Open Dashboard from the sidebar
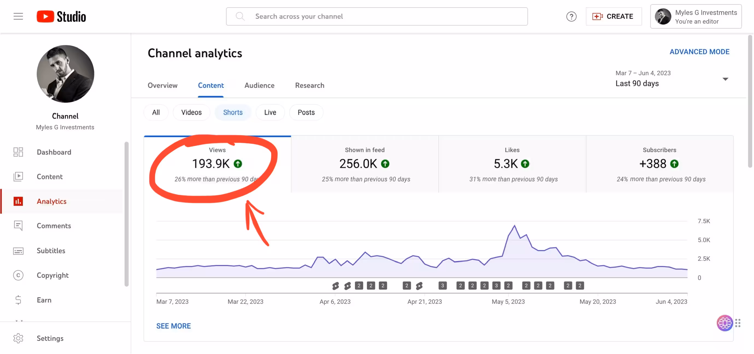The image size is (754, 354). (x=54, y=152)
